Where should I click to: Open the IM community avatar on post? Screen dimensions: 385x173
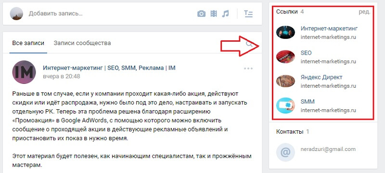[24, 72]
